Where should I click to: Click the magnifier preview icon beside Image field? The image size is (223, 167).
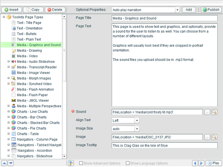coord(214,137)
